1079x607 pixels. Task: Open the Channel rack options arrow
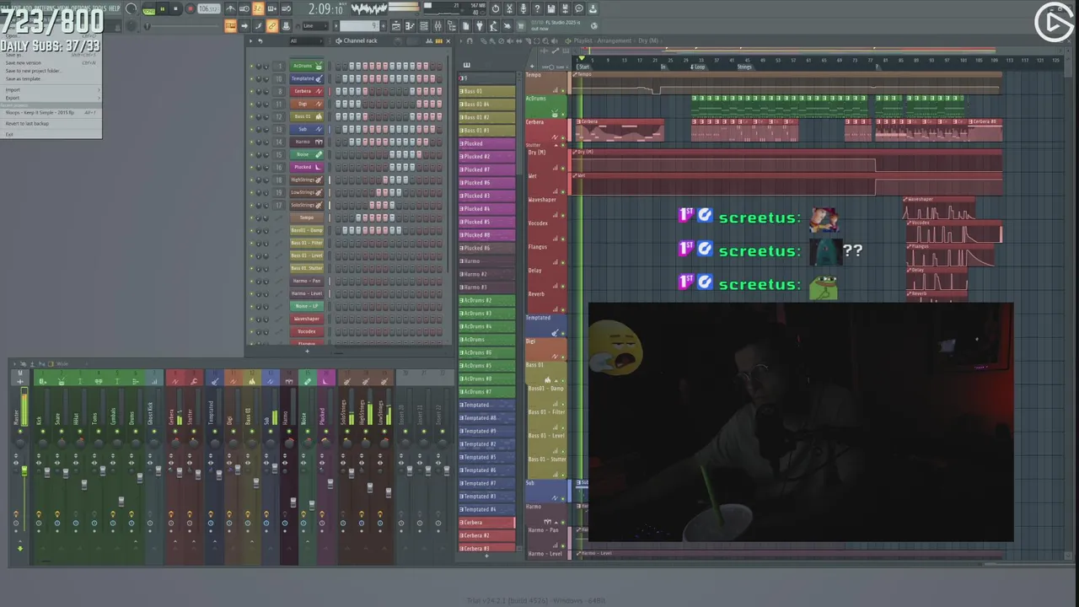(x=250, y=40)
